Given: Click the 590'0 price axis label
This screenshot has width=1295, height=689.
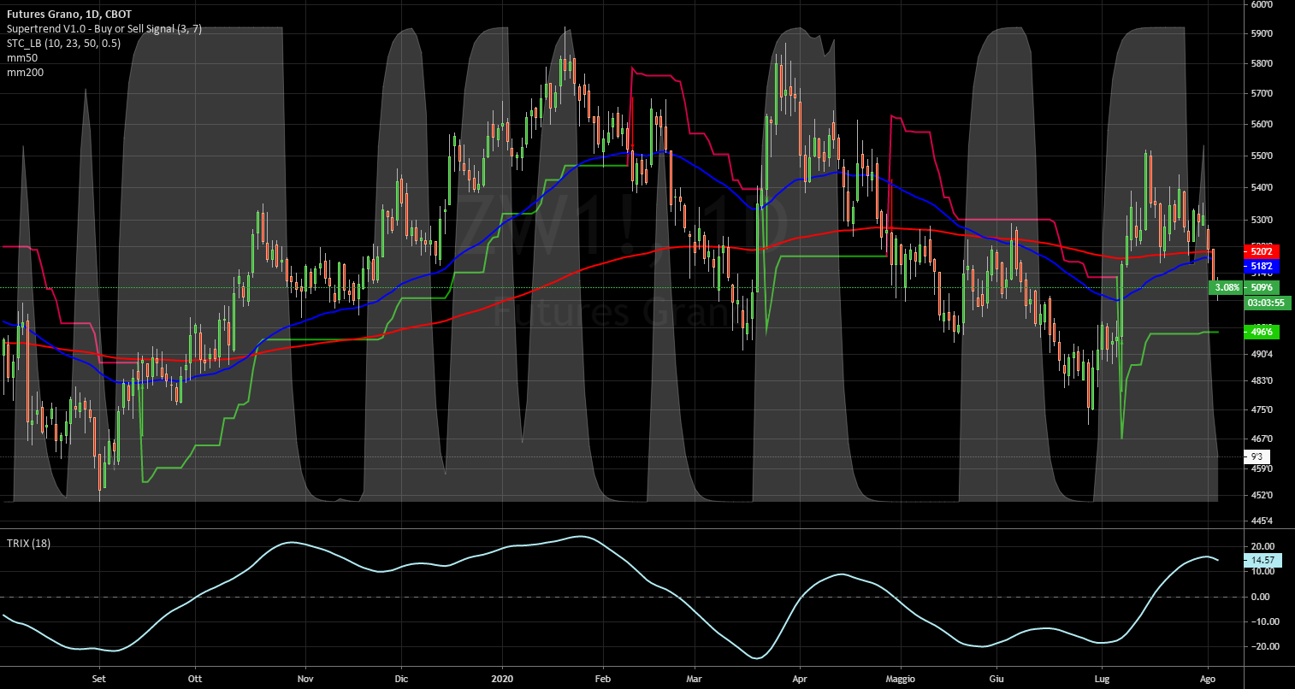Looking at the screenshot, I should coord(1262,34).
